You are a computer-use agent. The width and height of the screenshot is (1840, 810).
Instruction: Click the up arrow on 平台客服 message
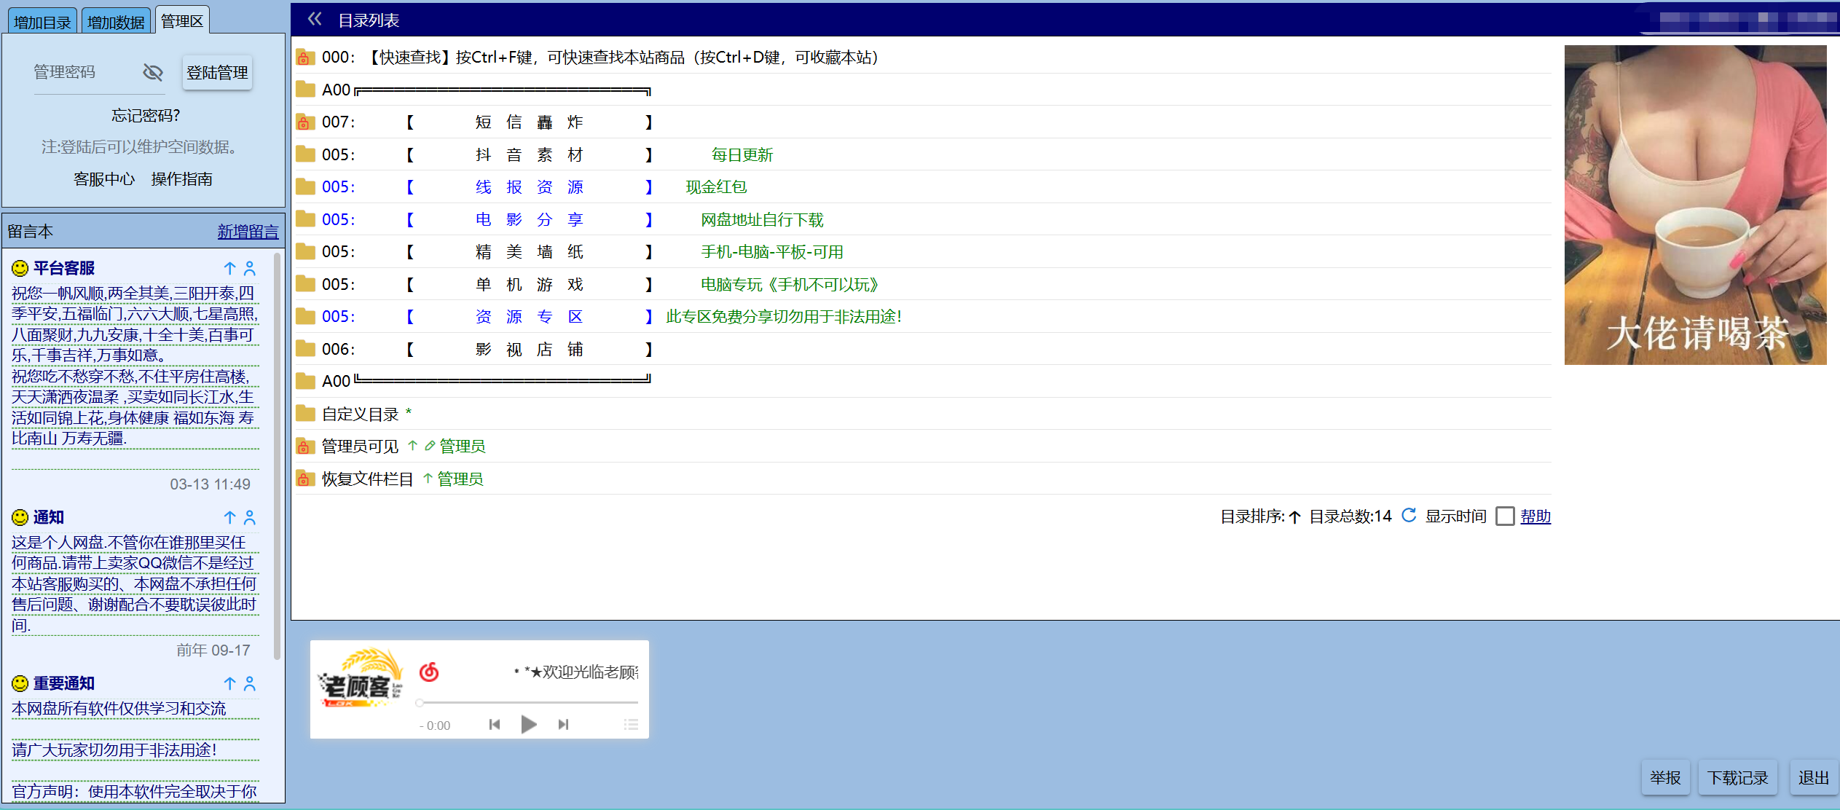point(229,268)
